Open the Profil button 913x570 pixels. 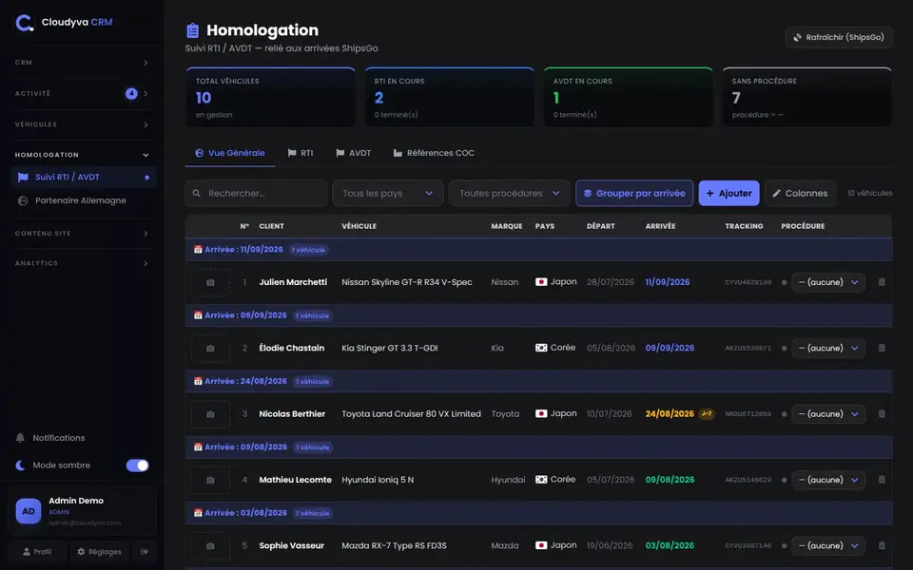point(37,551)
